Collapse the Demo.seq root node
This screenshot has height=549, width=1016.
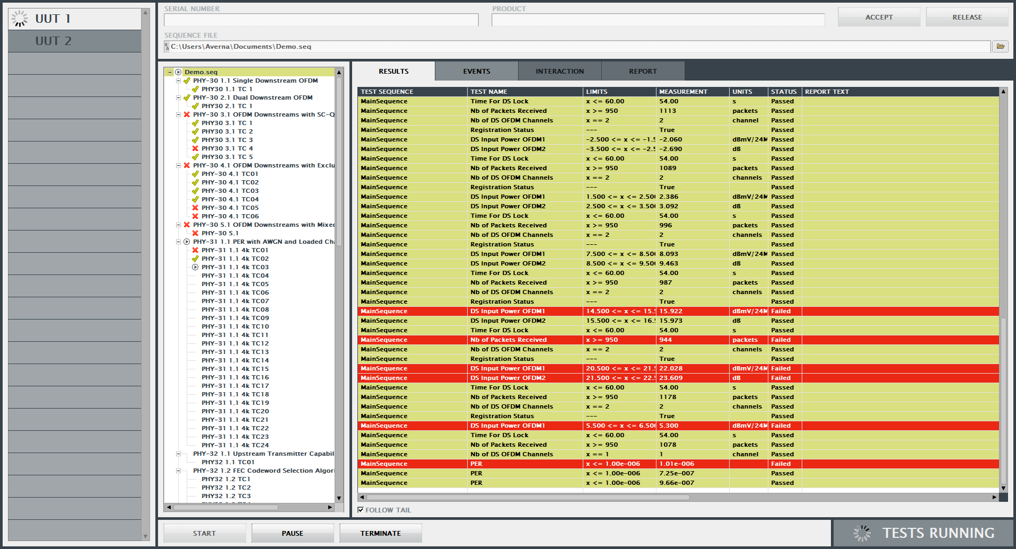coord(170,72)
